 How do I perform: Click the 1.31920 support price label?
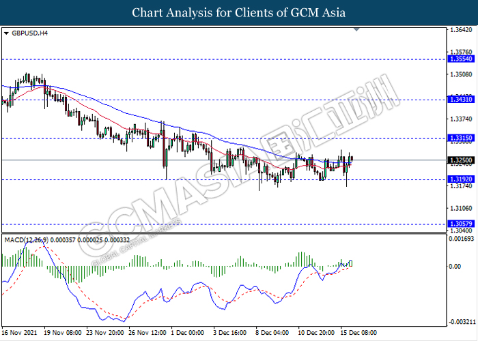pos(461,179)
